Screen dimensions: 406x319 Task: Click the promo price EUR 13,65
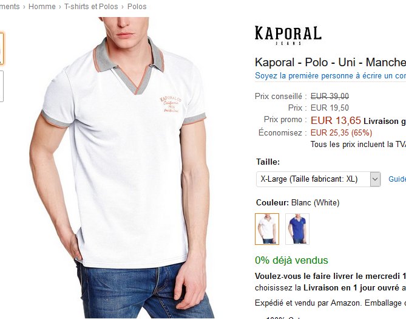pos(336,120)
